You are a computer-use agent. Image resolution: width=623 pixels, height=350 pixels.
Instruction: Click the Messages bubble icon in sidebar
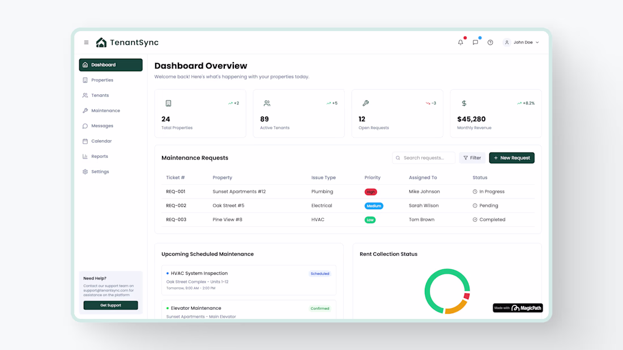(x=85, y=126)
